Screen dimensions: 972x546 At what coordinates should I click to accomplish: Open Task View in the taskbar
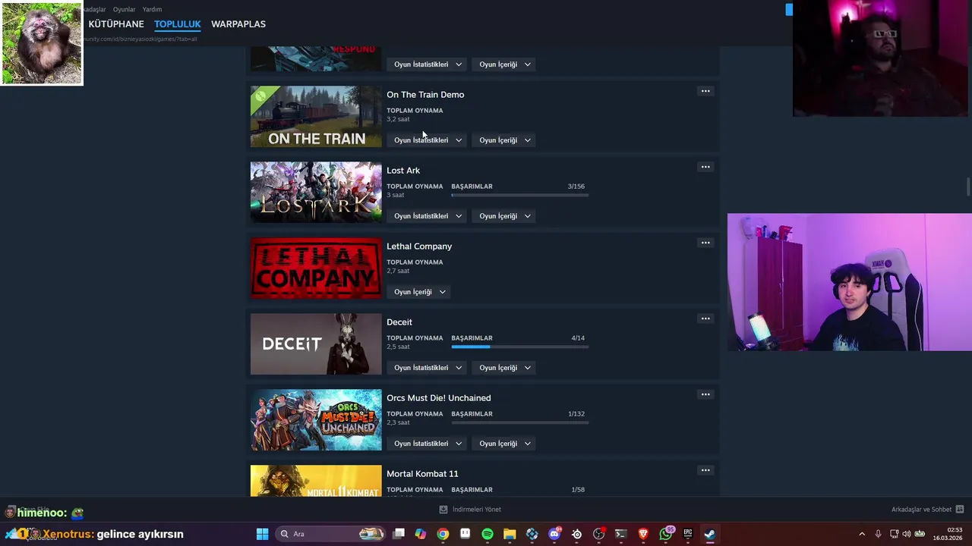(399, 534)
